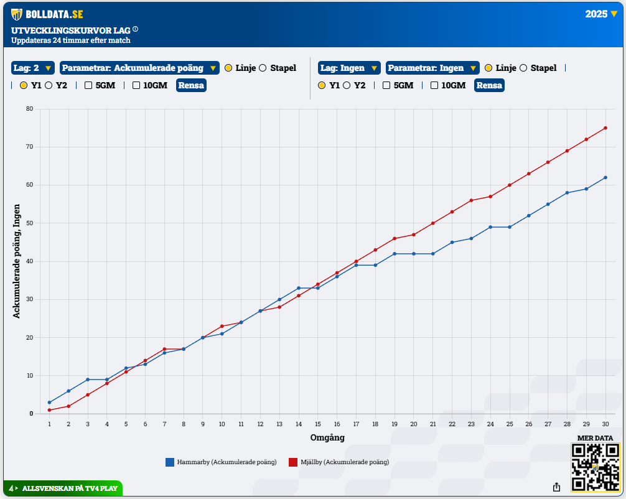Expand the 'Lag: Ingen' dropdown
Screen dimensions: 626x499
[349, 68]
